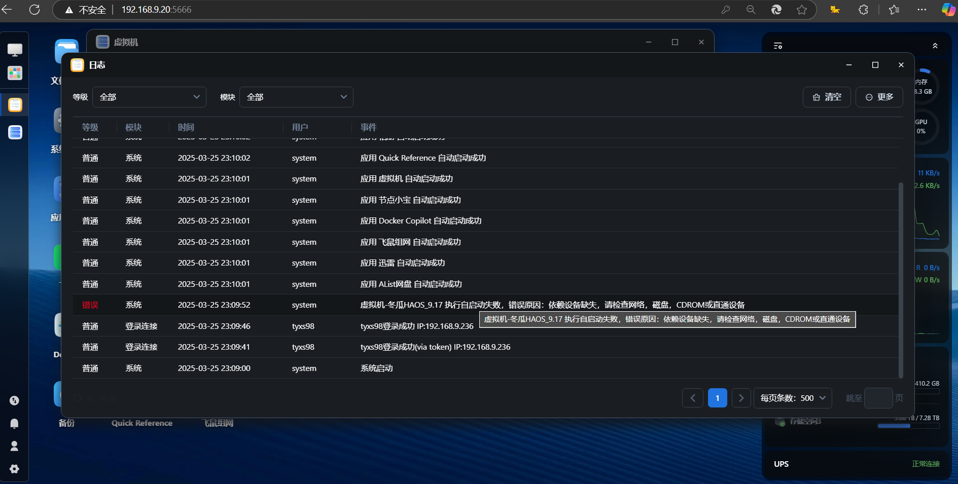
Task: Select page 1 in pagination
Action: (x=718, y=398)
